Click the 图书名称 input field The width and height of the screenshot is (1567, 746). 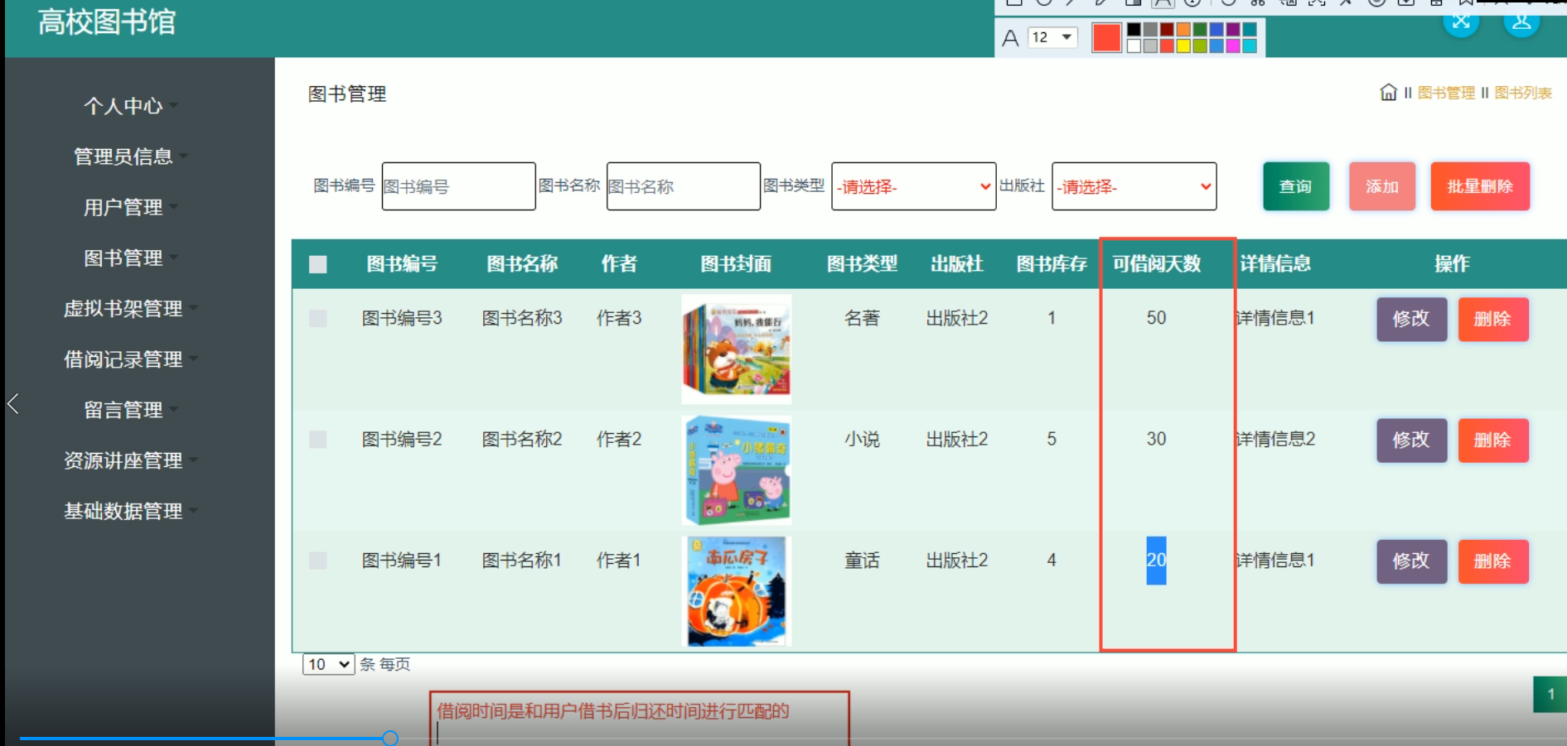pyautogui.click(x=682, y=186)
